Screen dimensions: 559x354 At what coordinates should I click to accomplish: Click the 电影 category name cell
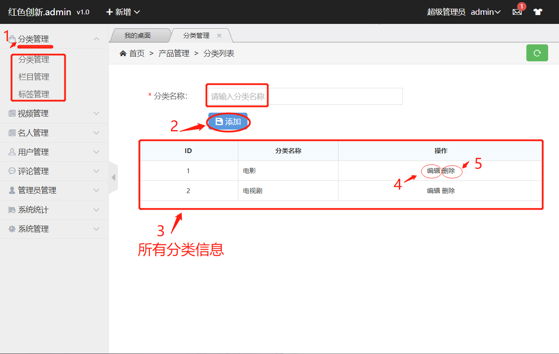point(288,171)
